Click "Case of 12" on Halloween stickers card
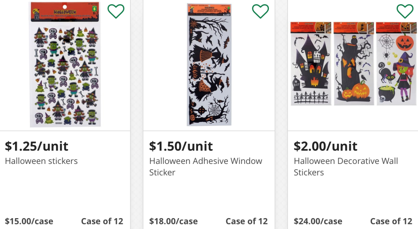Image resolution: width=418 pixels, height=229 pixels. click(x=102, y=221)
